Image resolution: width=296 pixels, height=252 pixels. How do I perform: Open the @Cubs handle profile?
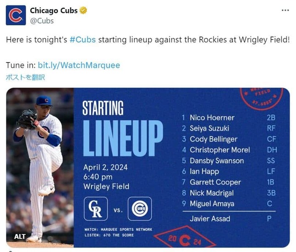pyautogui.click(x=42, y=21)
